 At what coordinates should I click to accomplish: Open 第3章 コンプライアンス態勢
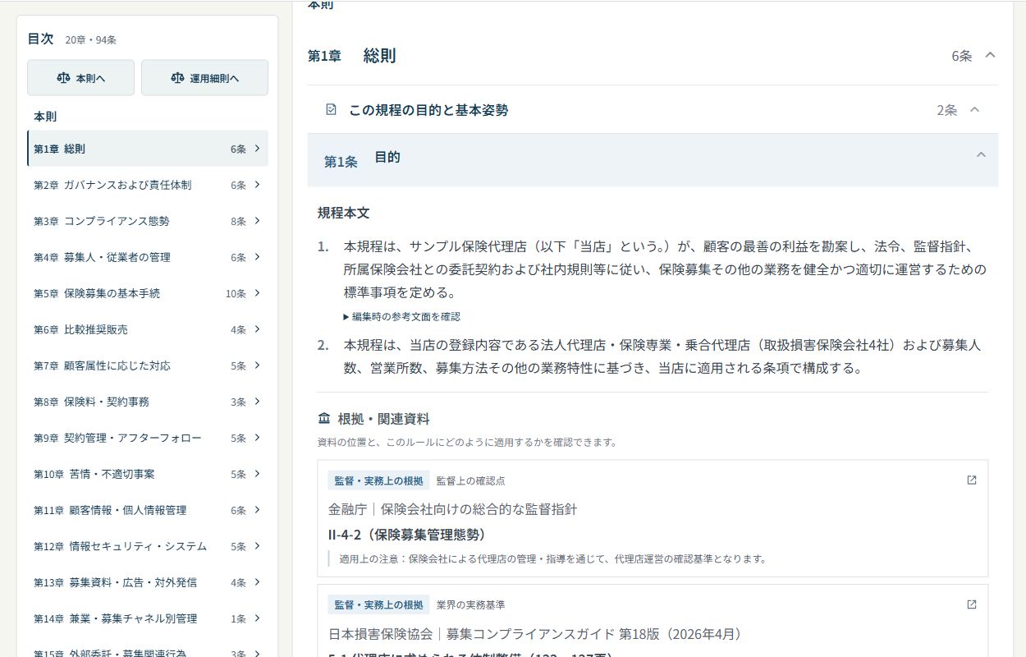tap(148, 221)
